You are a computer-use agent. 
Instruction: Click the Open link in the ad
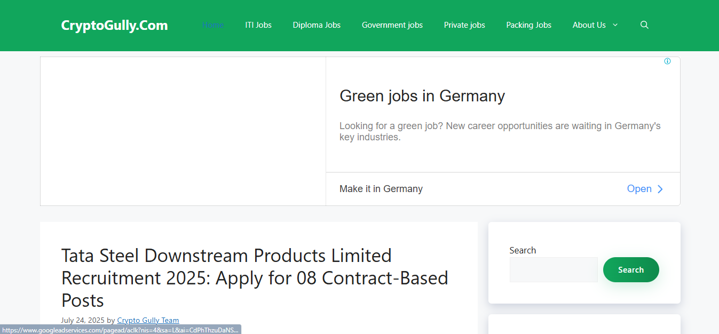(639, 189)
